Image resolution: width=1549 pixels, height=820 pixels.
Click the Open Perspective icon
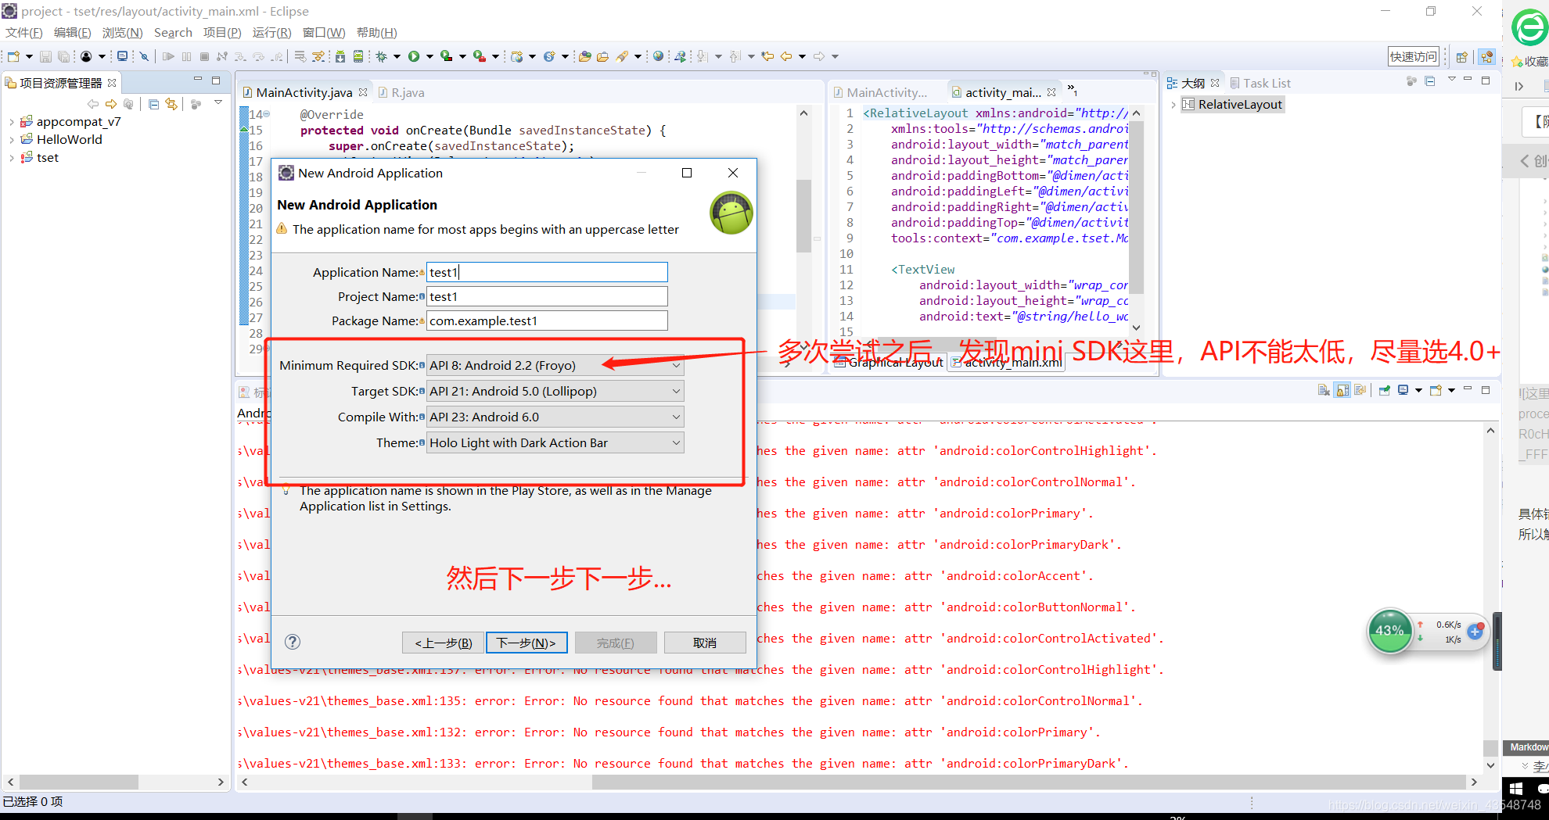click(1461, 57)
